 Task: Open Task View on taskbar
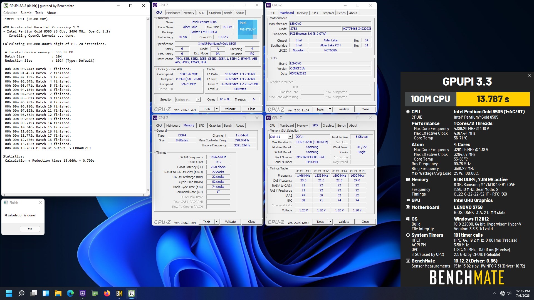pos(34,293)
